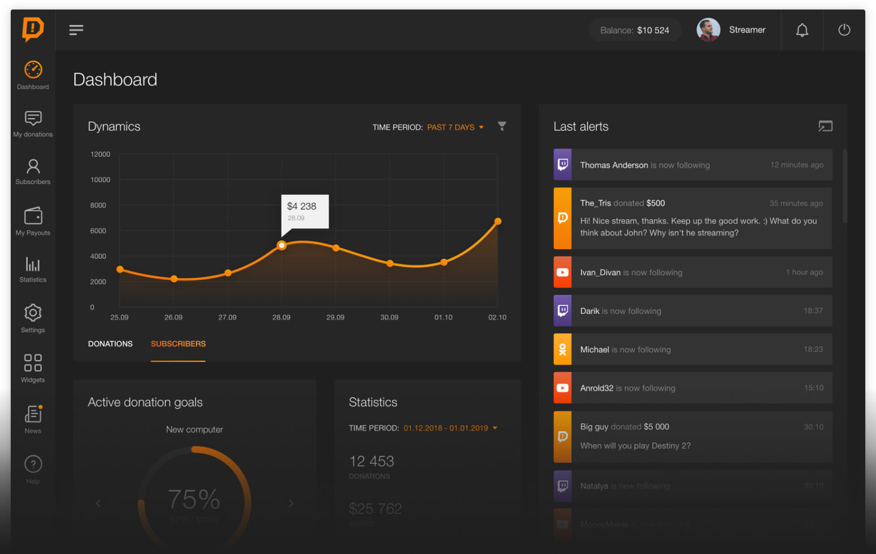Viewport: 876px width, 554px height.
Task: Click the Balance $10 524 button
Action: pyautogui.click(x=635, y=30)
